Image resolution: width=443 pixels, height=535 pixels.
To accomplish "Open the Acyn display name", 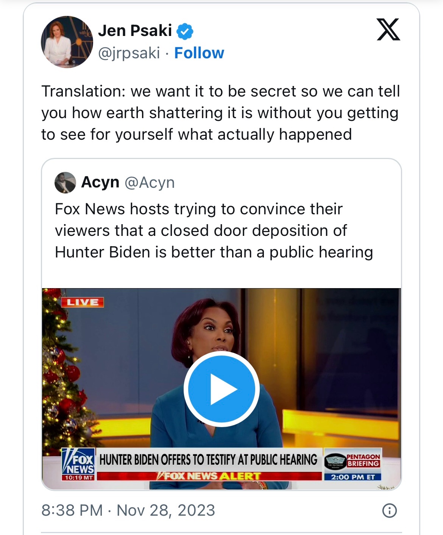I will pyautogui.click(x=100, y=182).
